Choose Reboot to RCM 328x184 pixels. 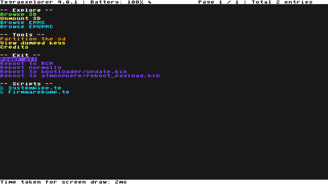click(27, 63)
